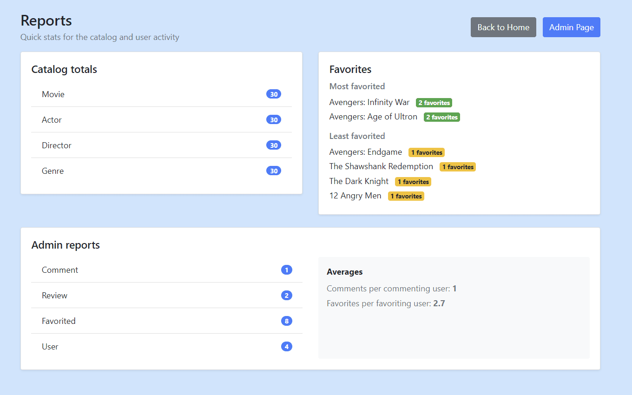Select the Movie row in Catalog totals
Image resolution: width=632 pixels, height=395 pixels.
point(53,94)
